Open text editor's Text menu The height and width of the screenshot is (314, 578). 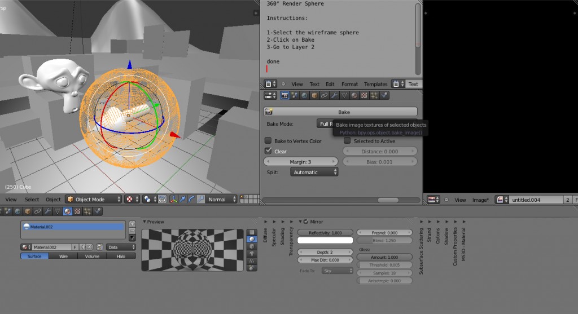pos(314,85)
